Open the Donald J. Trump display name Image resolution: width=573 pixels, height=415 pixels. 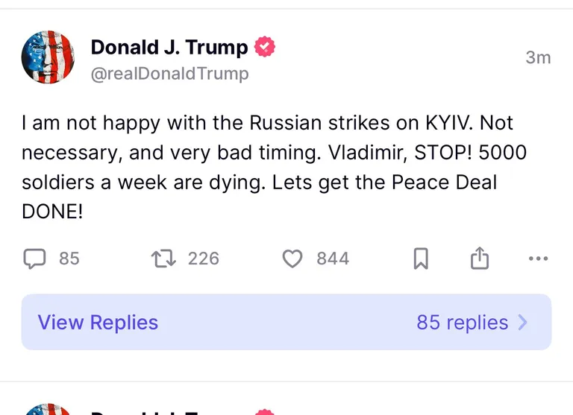pyautogui.click(x=169, y=48)
